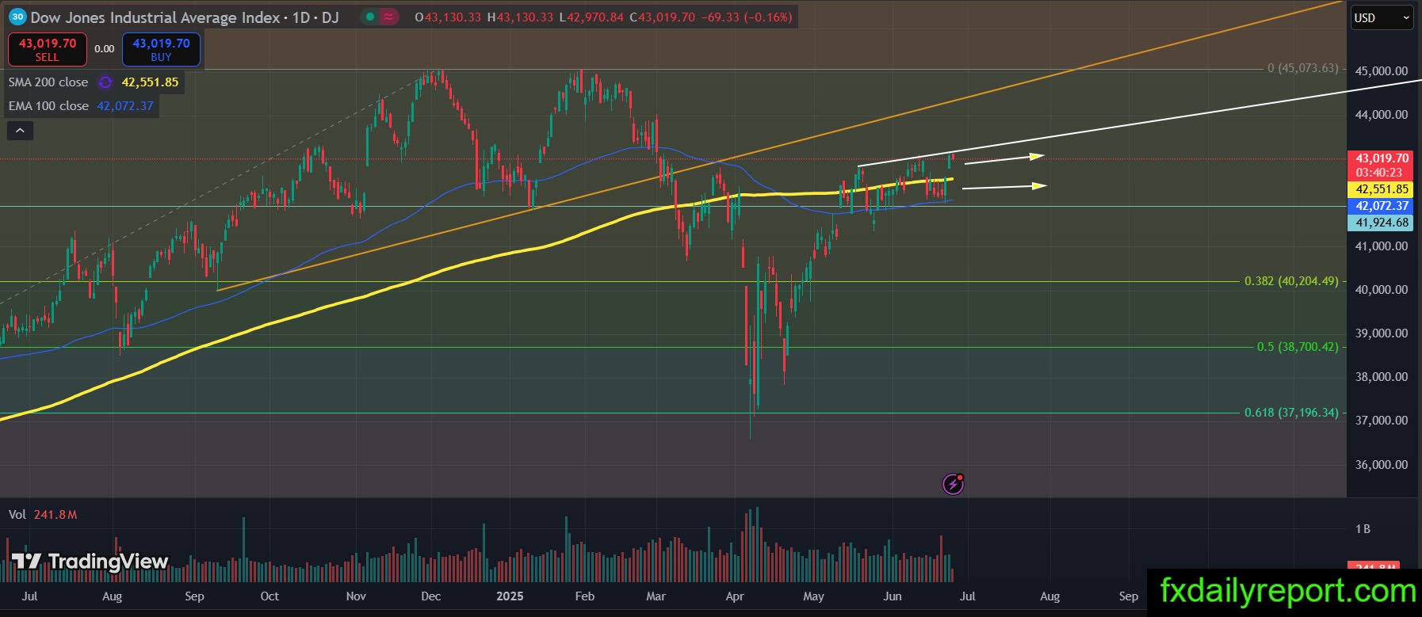
Task: Click 44,000.00 on the price axis
Action: [1382, 115]
